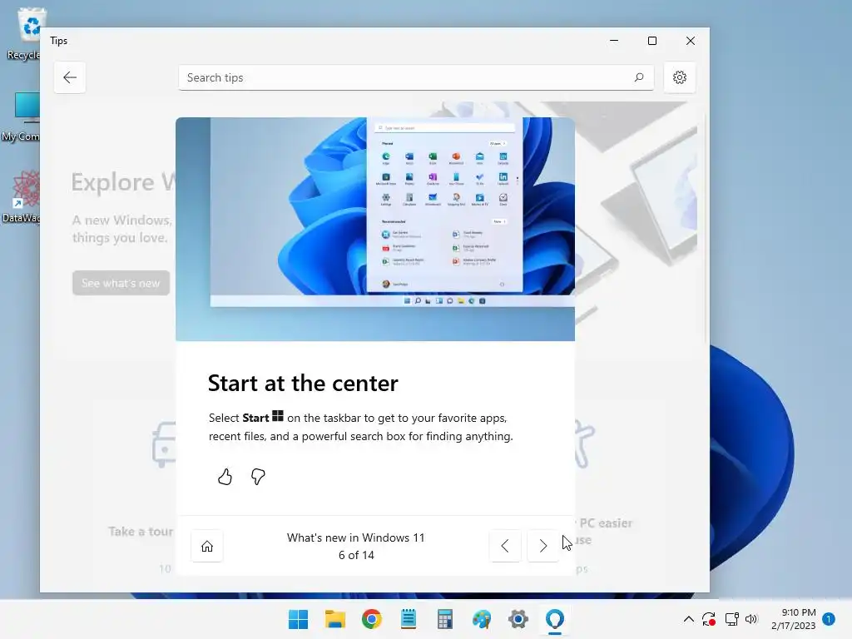This screenshot has height=639, width=852.
Task: Open the clock showing 9:10 PM
Action: 794,619
